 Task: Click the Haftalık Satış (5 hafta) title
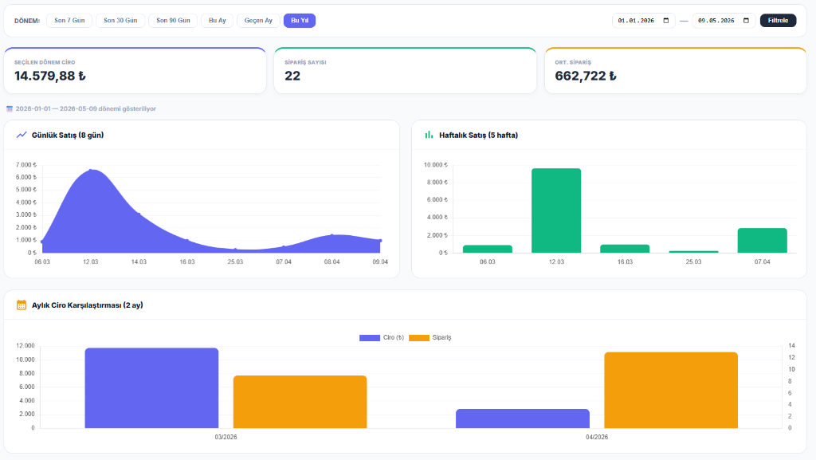478,136
